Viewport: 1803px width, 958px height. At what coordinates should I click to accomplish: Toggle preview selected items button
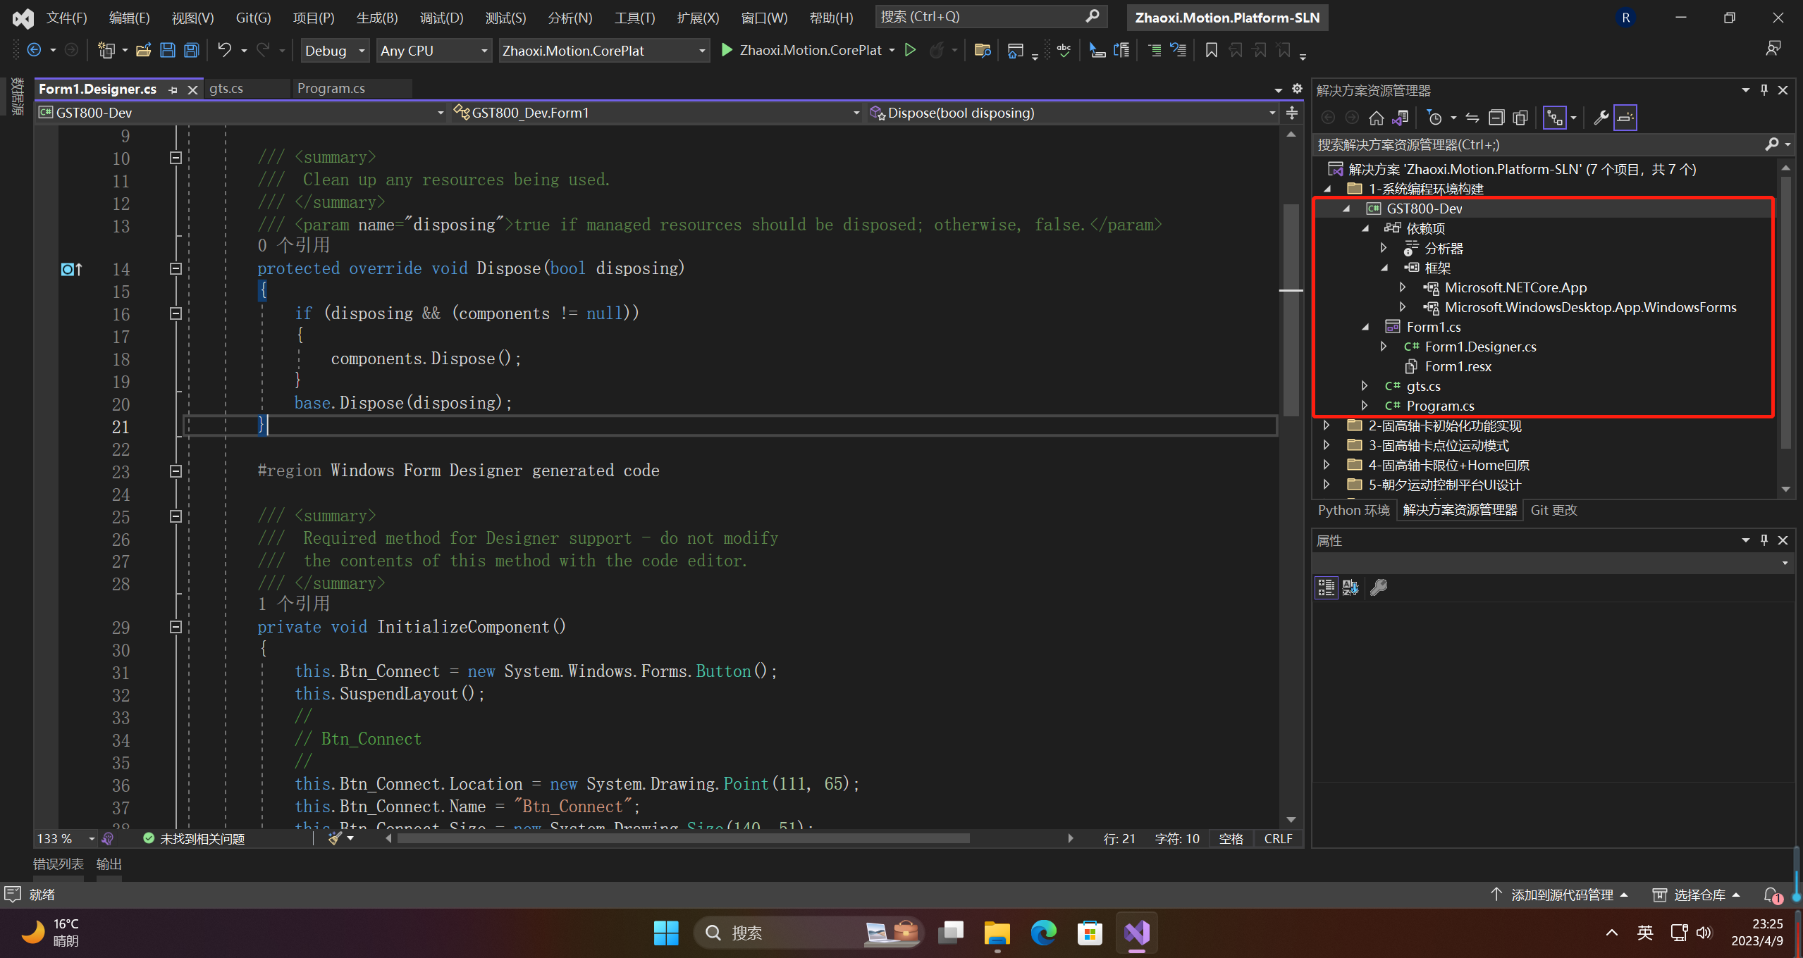1625,118
